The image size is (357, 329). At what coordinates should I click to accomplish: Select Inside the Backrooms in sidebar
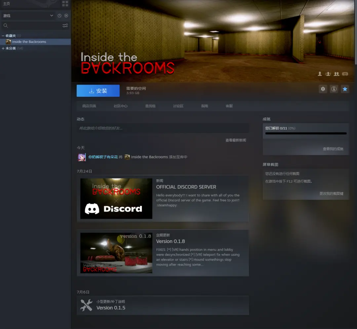[35, 42]
